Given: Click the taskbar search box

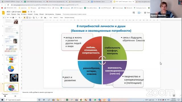Looking at the screenshot, I should 21,100.
